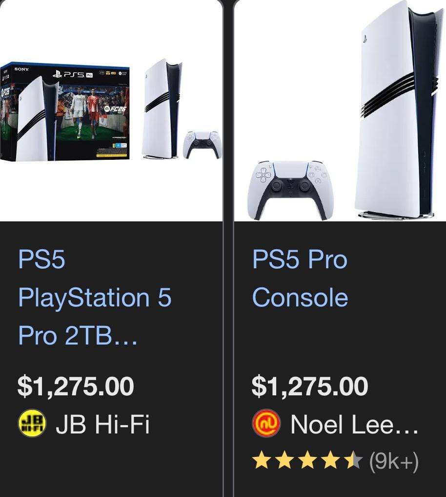The height and width of the screenshot is (497, 446).
Task: Click the PS5 Pro logo on the box
Action: click(x=73, y=75)
